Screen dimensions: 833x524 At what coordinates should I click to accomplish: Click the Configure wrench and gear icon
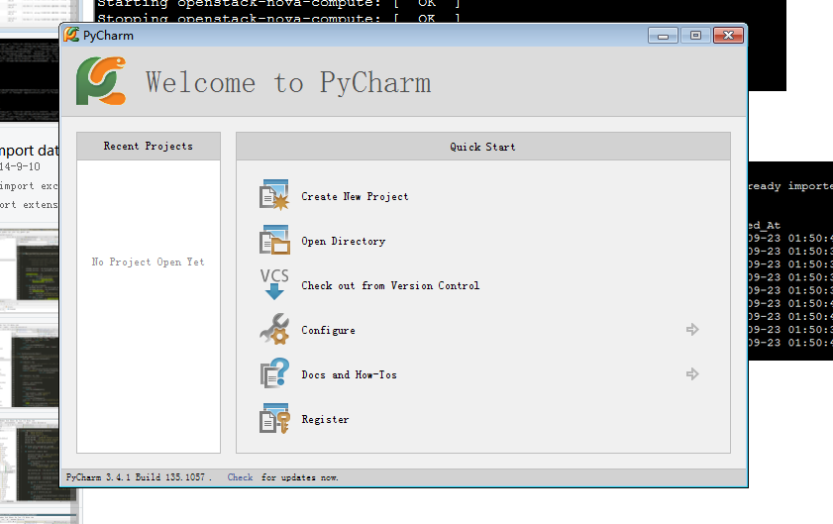(274, 329)
